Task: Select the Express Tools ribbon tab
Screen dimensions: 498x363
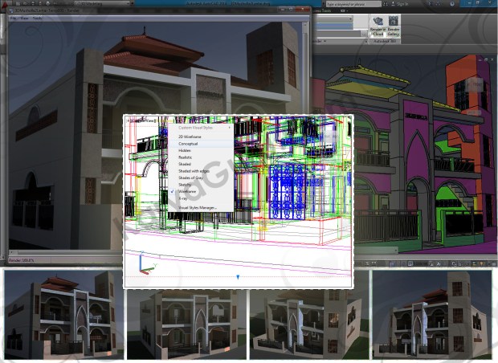Action: point(322,10)
